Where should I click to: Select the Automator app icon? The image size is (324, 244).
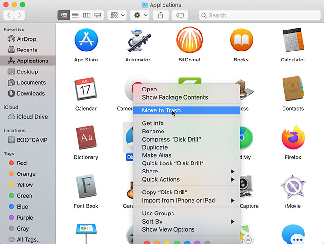coord(138,40)
